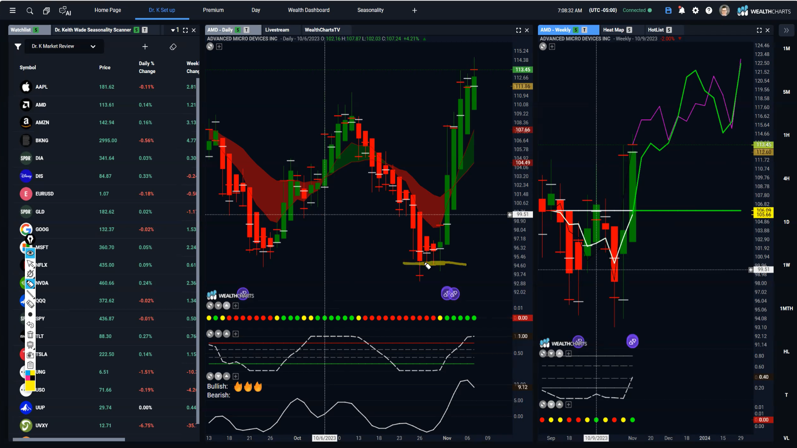Expand the right sidebar double chevron

[786, 30]
